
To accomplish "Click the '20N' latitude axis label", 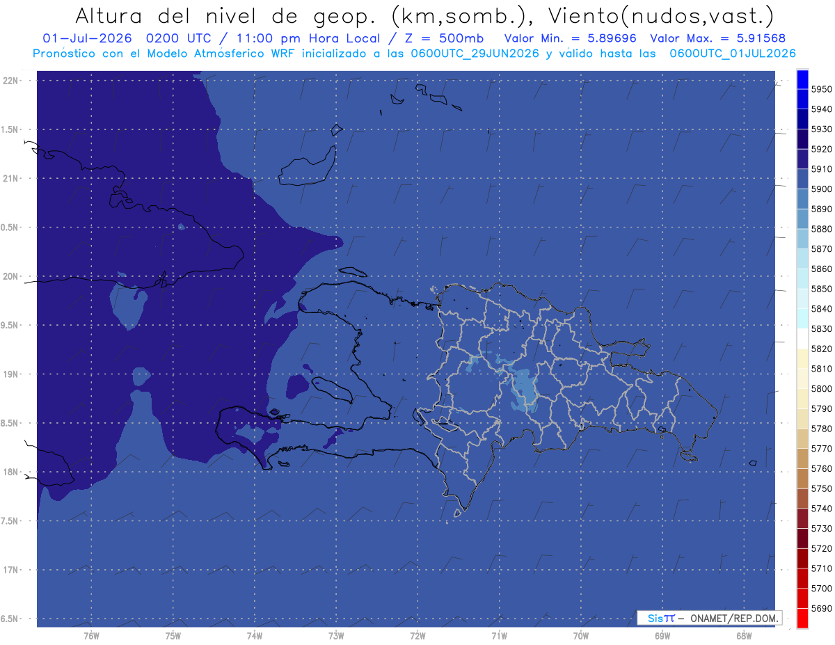I will [10, 276].
